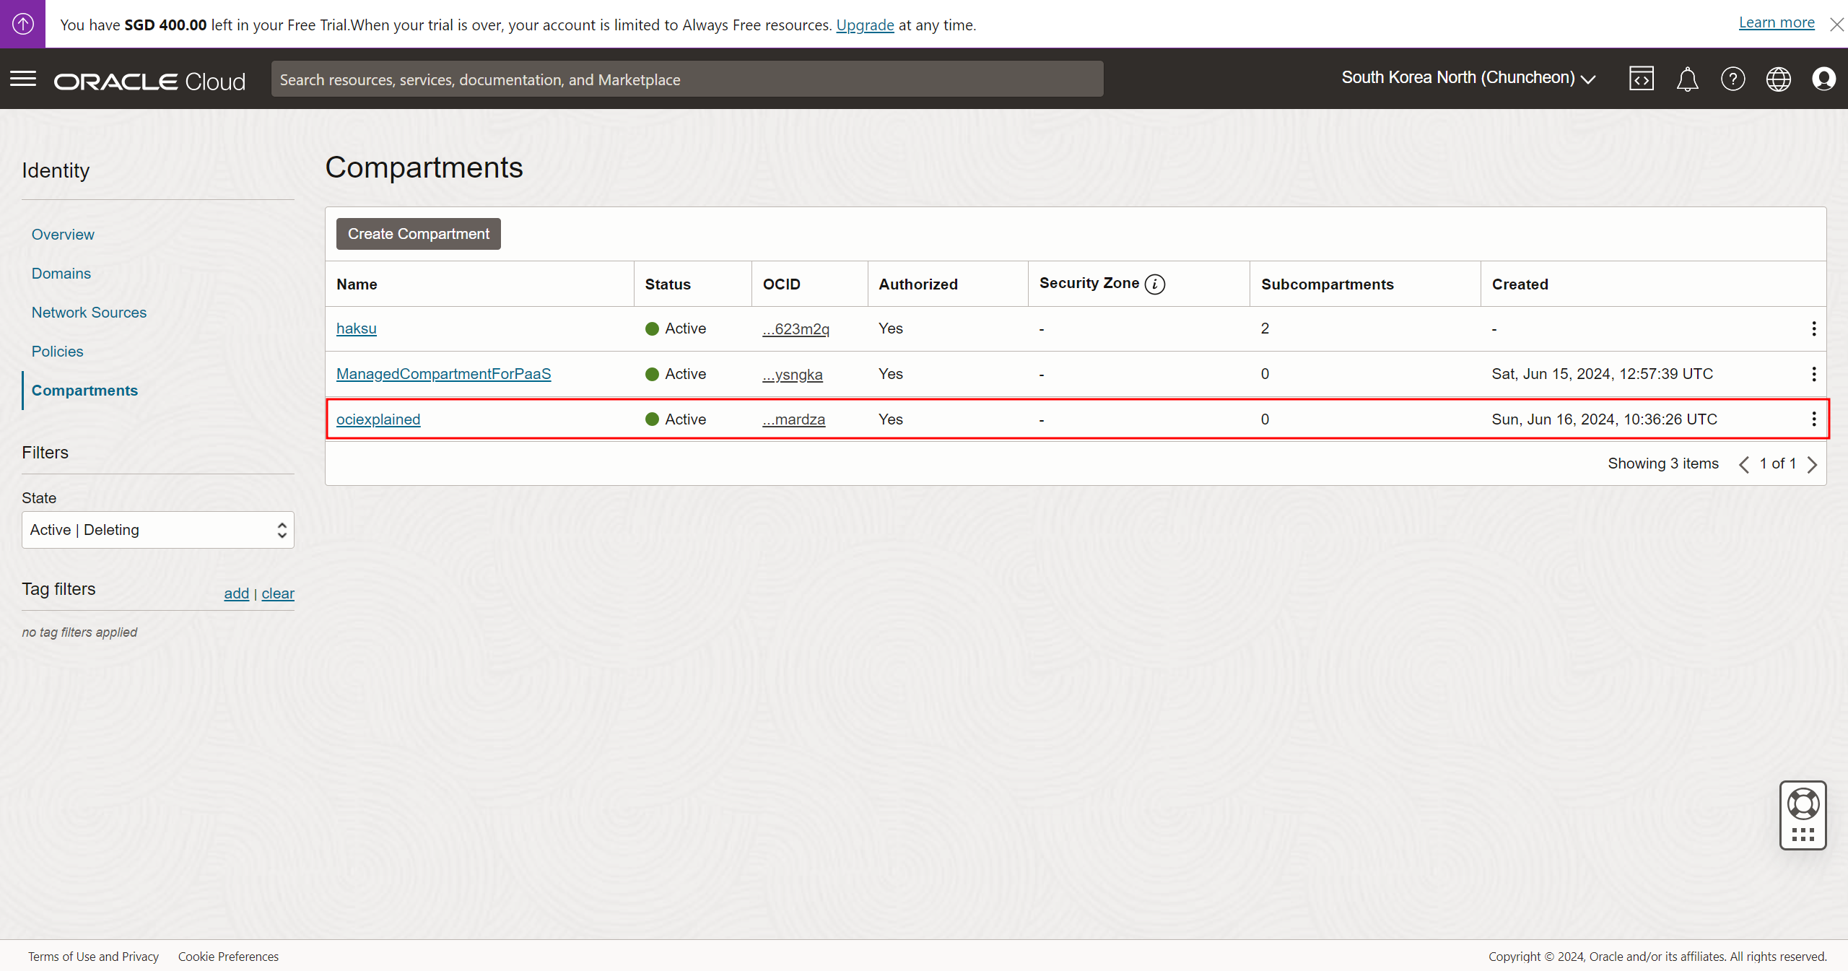1848x971 pixels.
Task: Open the user profile avatar menu
Action: tap(1823, 79)
